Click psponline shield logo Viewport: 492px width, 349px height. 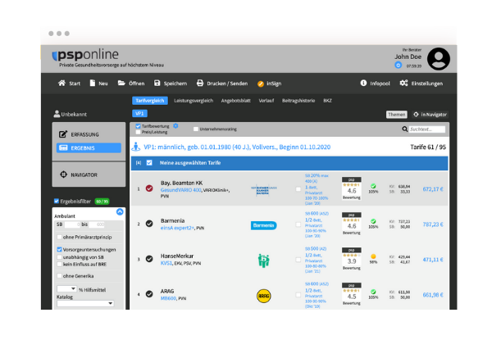[x=55, y=57]
